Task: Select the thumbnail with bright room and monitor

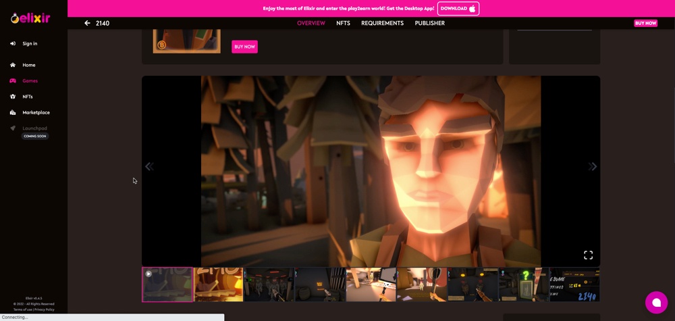Action: [x=371, y=285]
